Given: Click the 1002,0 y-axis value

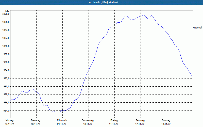Looking at the screenshot, I should click(6, 38).
